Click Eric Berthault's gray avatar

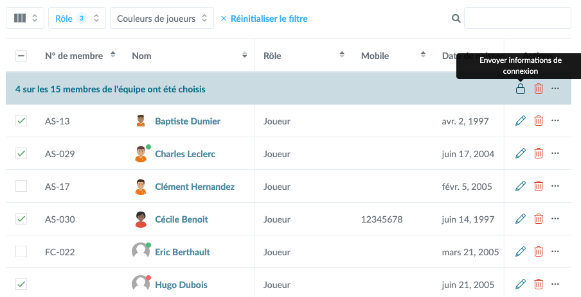coord(141,251)
